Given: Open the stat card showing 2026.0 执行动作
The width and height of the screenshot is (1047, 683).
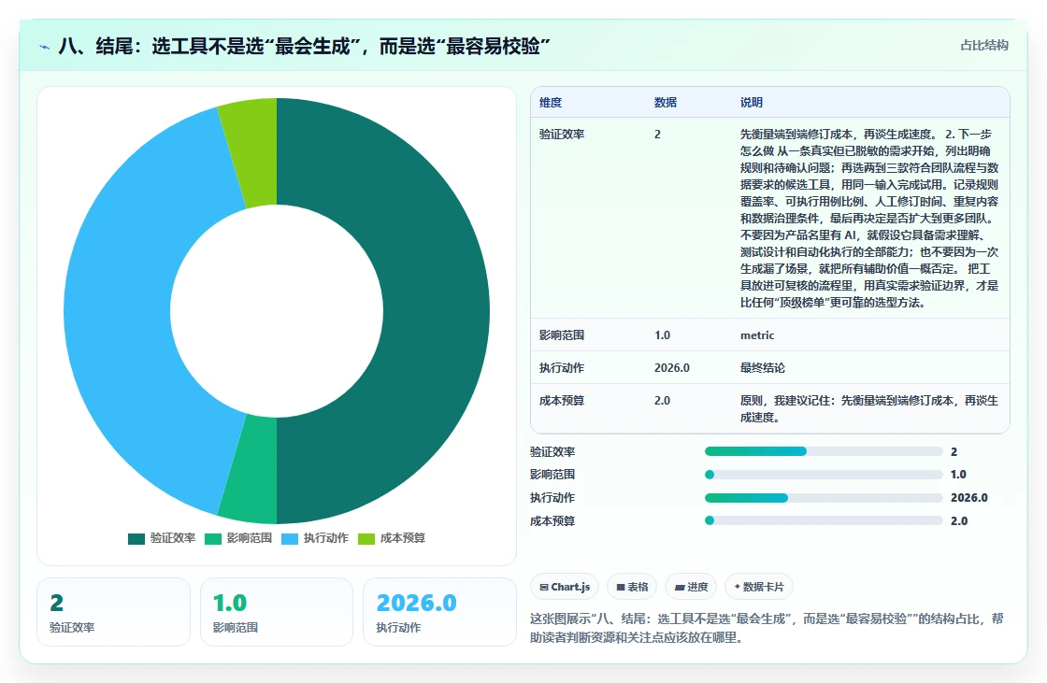Looking at the screenshot, I should click(x=439, y=612).
